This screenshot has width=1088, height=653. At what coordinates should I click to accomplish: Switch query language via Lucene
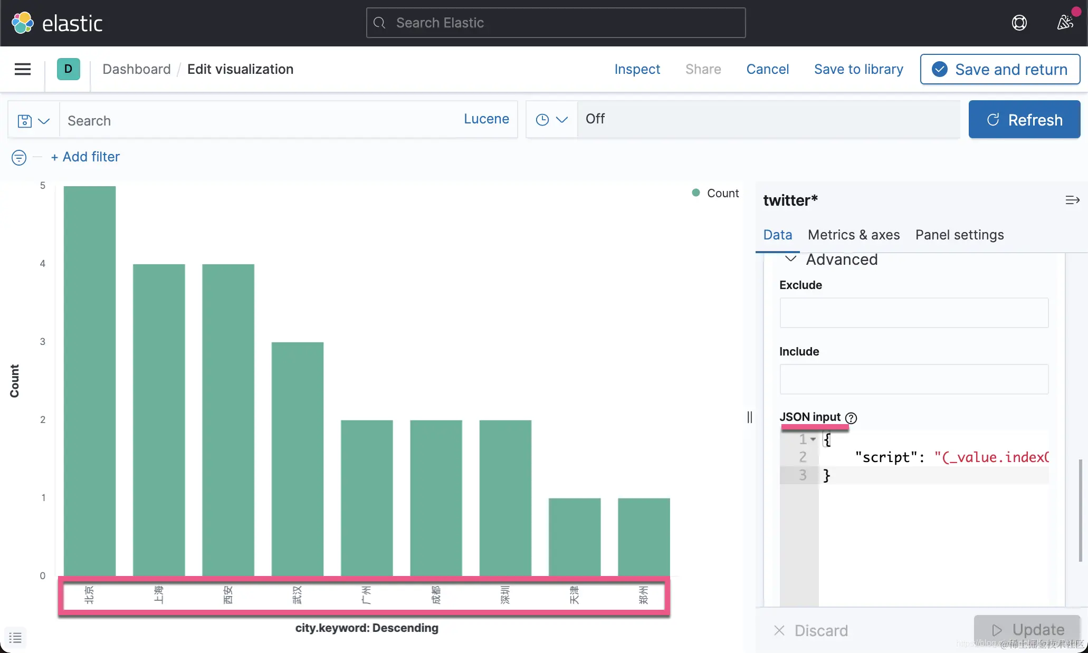[x=486, y=119]
